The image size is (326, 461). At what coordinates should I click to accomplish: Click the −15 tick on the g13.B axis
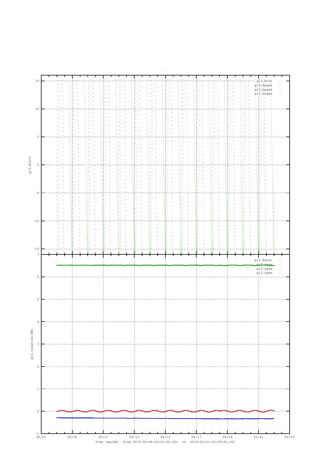(x=36, y=249)
